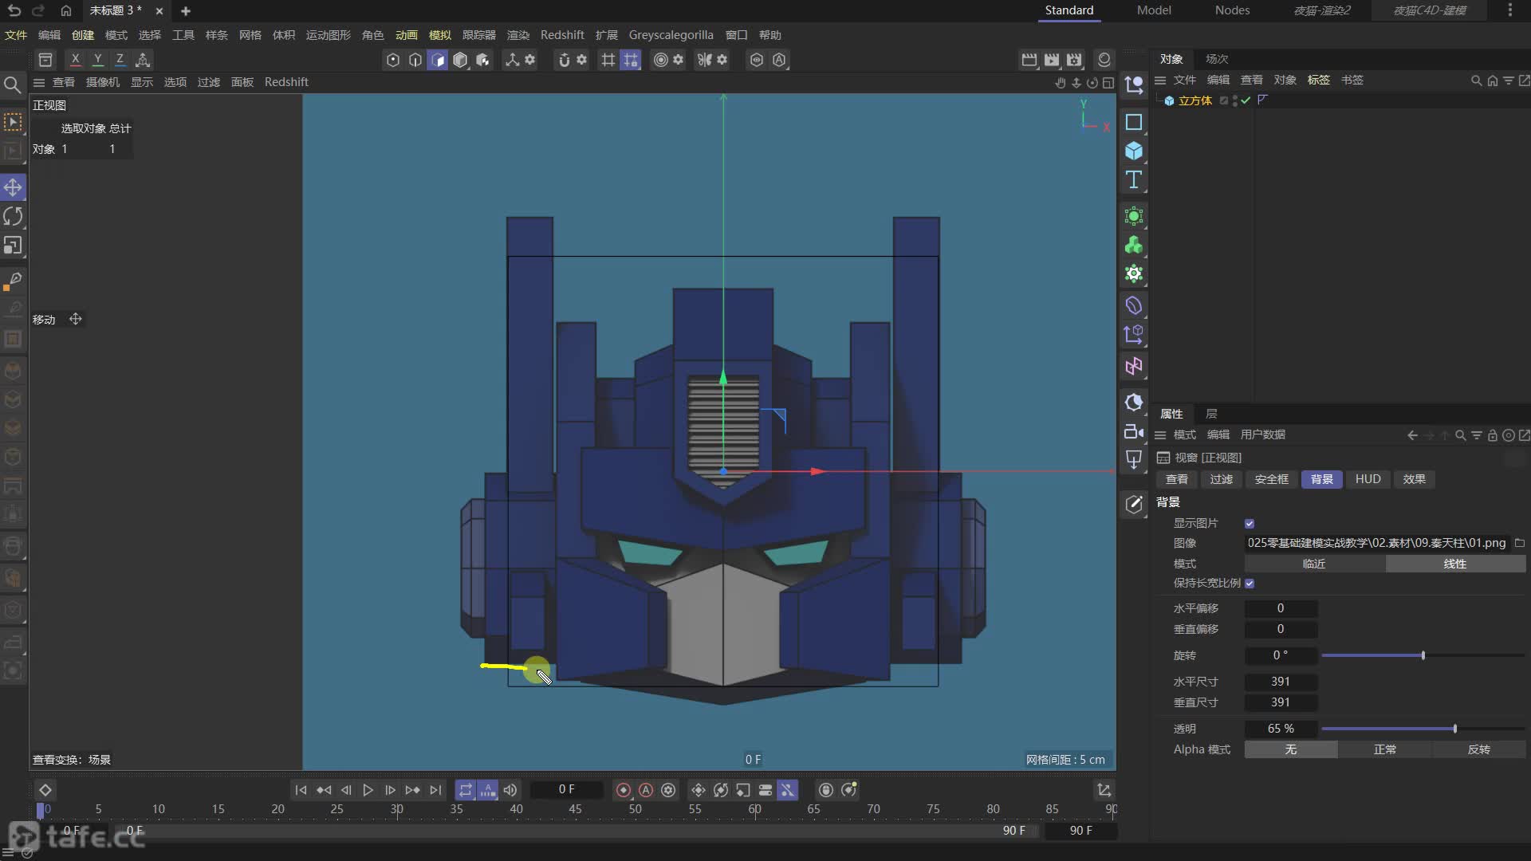Switch to the HUD tab in attributes

point(1368,479)
